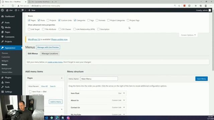Click the Add to Menu button
Screen dimensions: 214x120
56,102
